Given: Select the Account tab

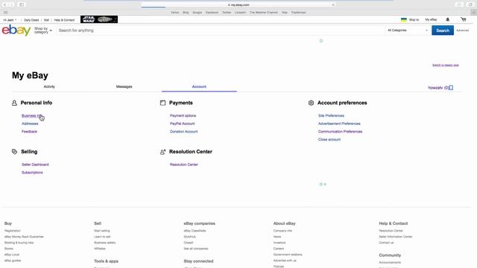Looking at the screenshot, I should click(x=199, y=86).
